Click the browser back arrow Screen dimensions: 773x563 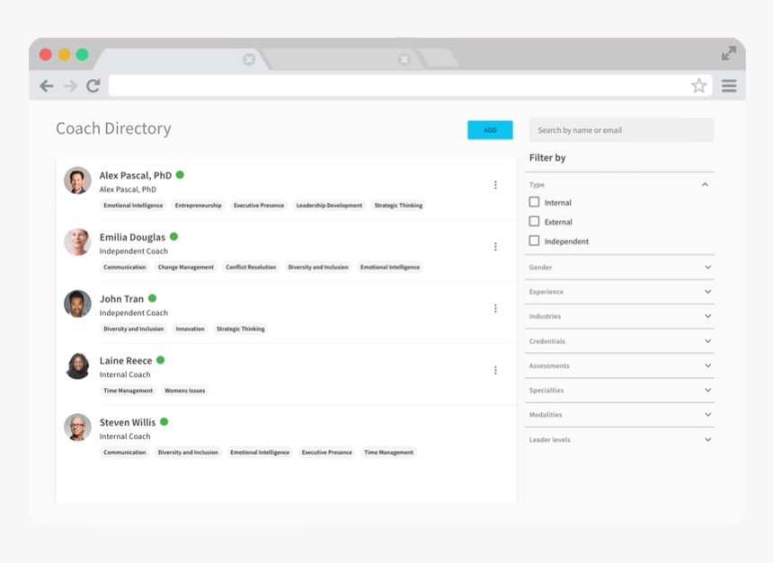click(47, 86)
